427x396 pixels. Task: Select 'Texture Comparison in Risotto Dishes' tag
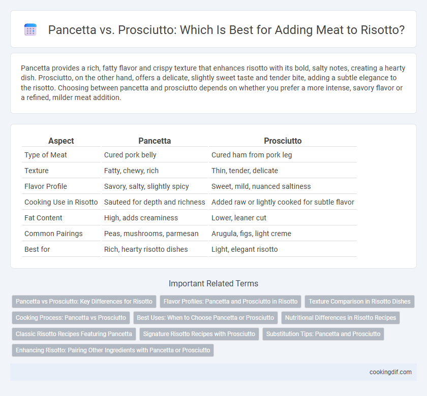click(359, 302)
